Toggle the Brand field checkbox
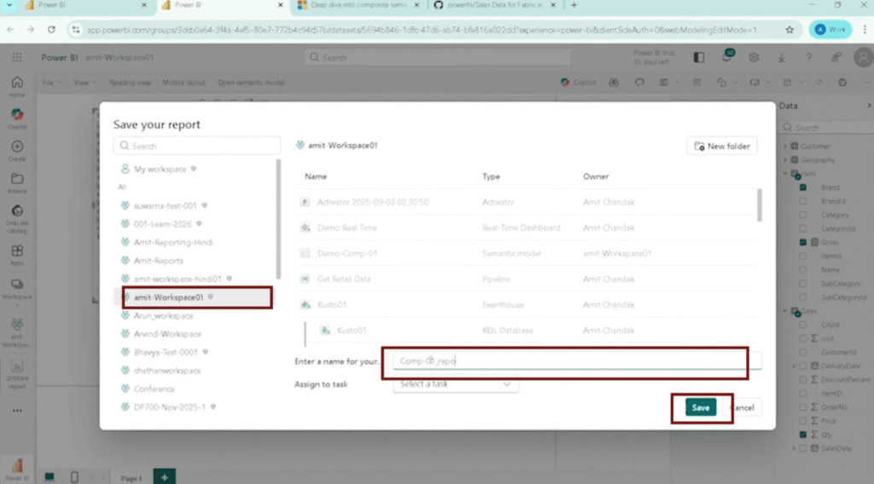 click(803, 187)
